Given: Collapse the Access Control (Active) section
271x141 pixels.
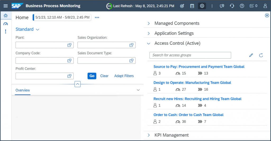Looking at the screenshot, I should (149, 43).
